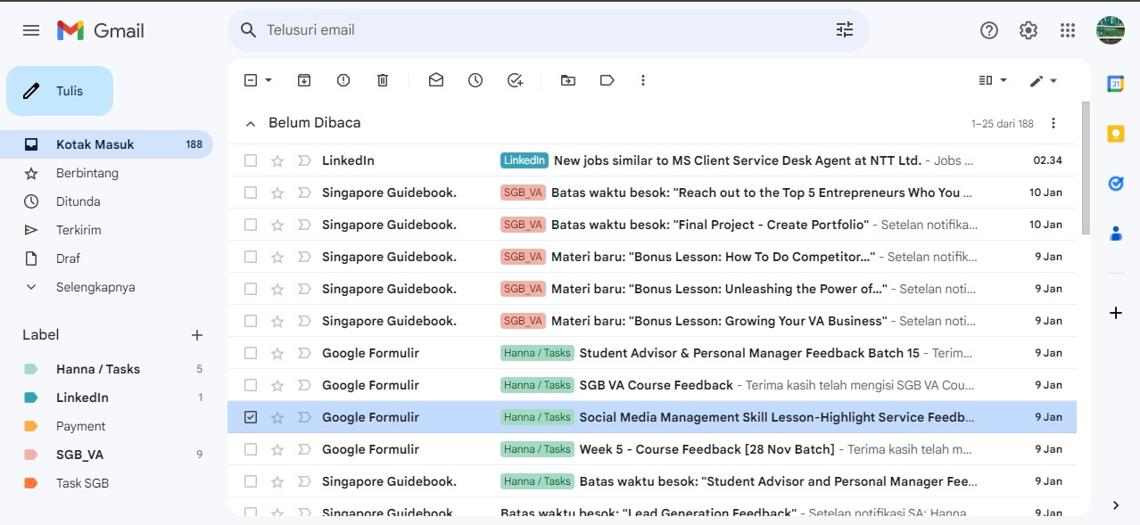The height and width of the screenshot is (525, 1140).
Task: Star the SGB VA Course Feedback email
Action: (277, 385)
